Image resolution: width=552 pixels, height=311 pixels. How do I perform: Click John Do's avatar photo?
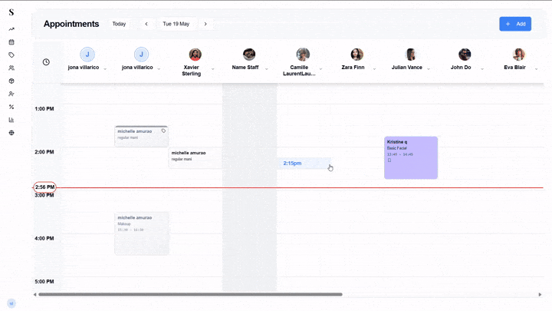point(465,55)
